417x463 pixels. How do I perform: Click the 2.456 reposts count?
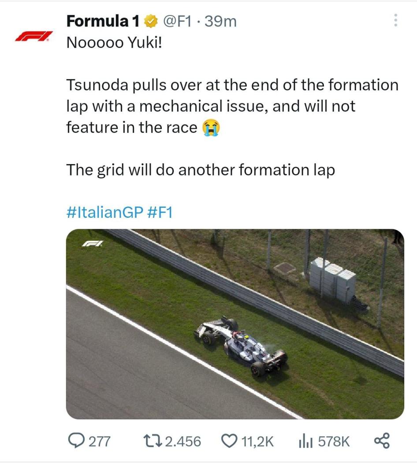pyautogui.click(x=182, y=441)
